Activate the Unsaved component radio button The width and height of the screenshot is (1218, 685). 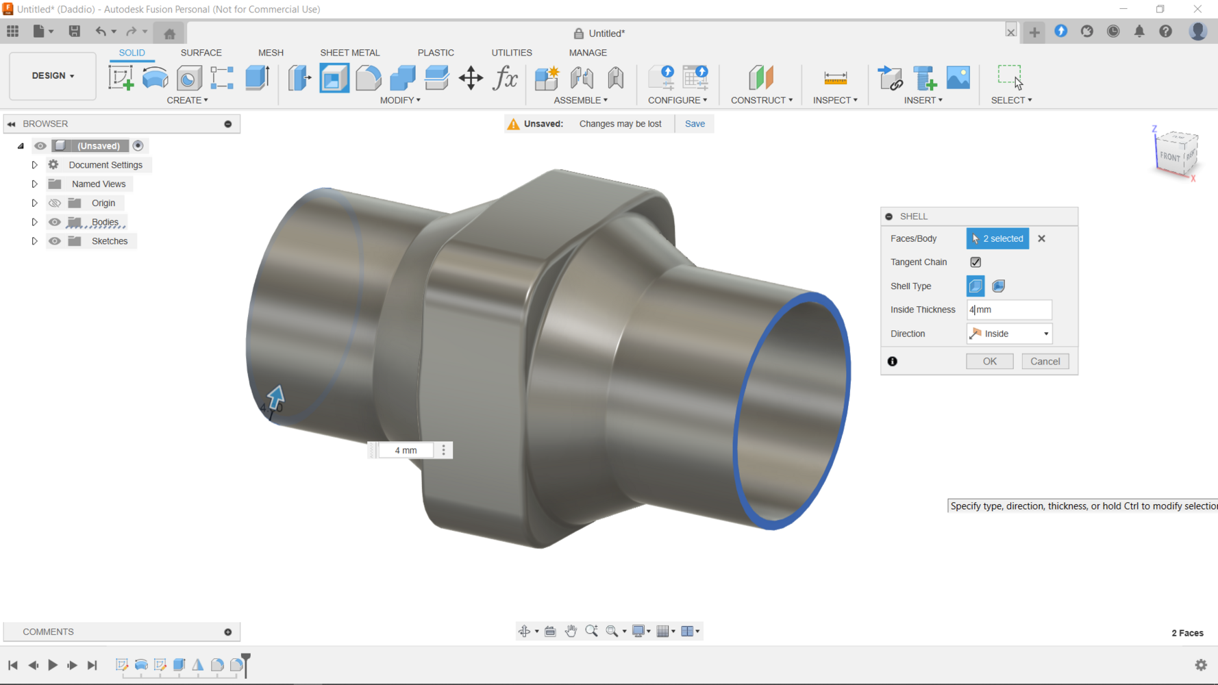pos(138,146)
